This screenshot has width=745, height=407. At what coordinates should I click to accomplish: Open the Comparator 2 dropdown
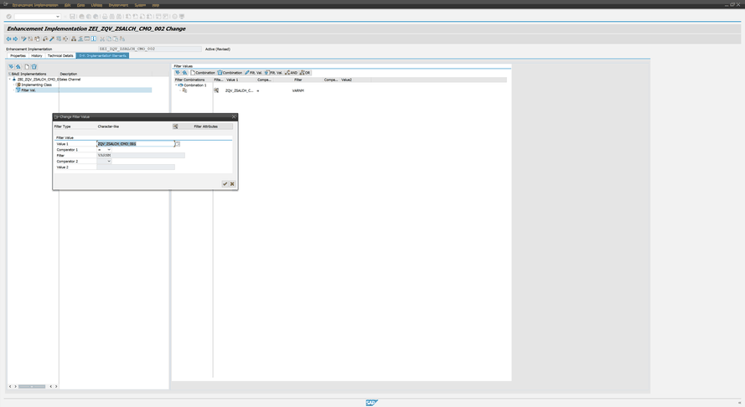(x=109, y=162)
